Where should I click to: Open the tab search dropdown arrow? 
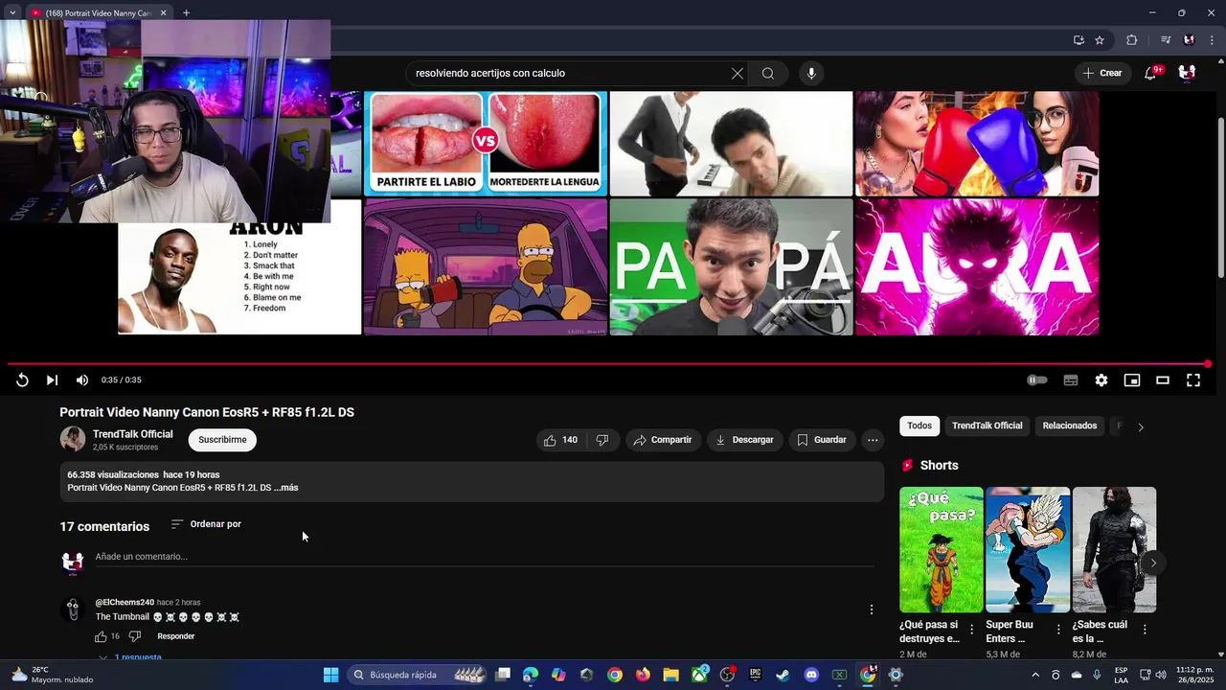point(12,12)
